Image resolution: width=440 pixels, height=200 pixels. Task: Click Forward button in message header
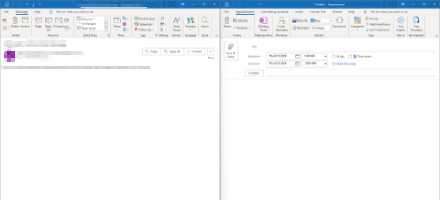click(194, 51)
